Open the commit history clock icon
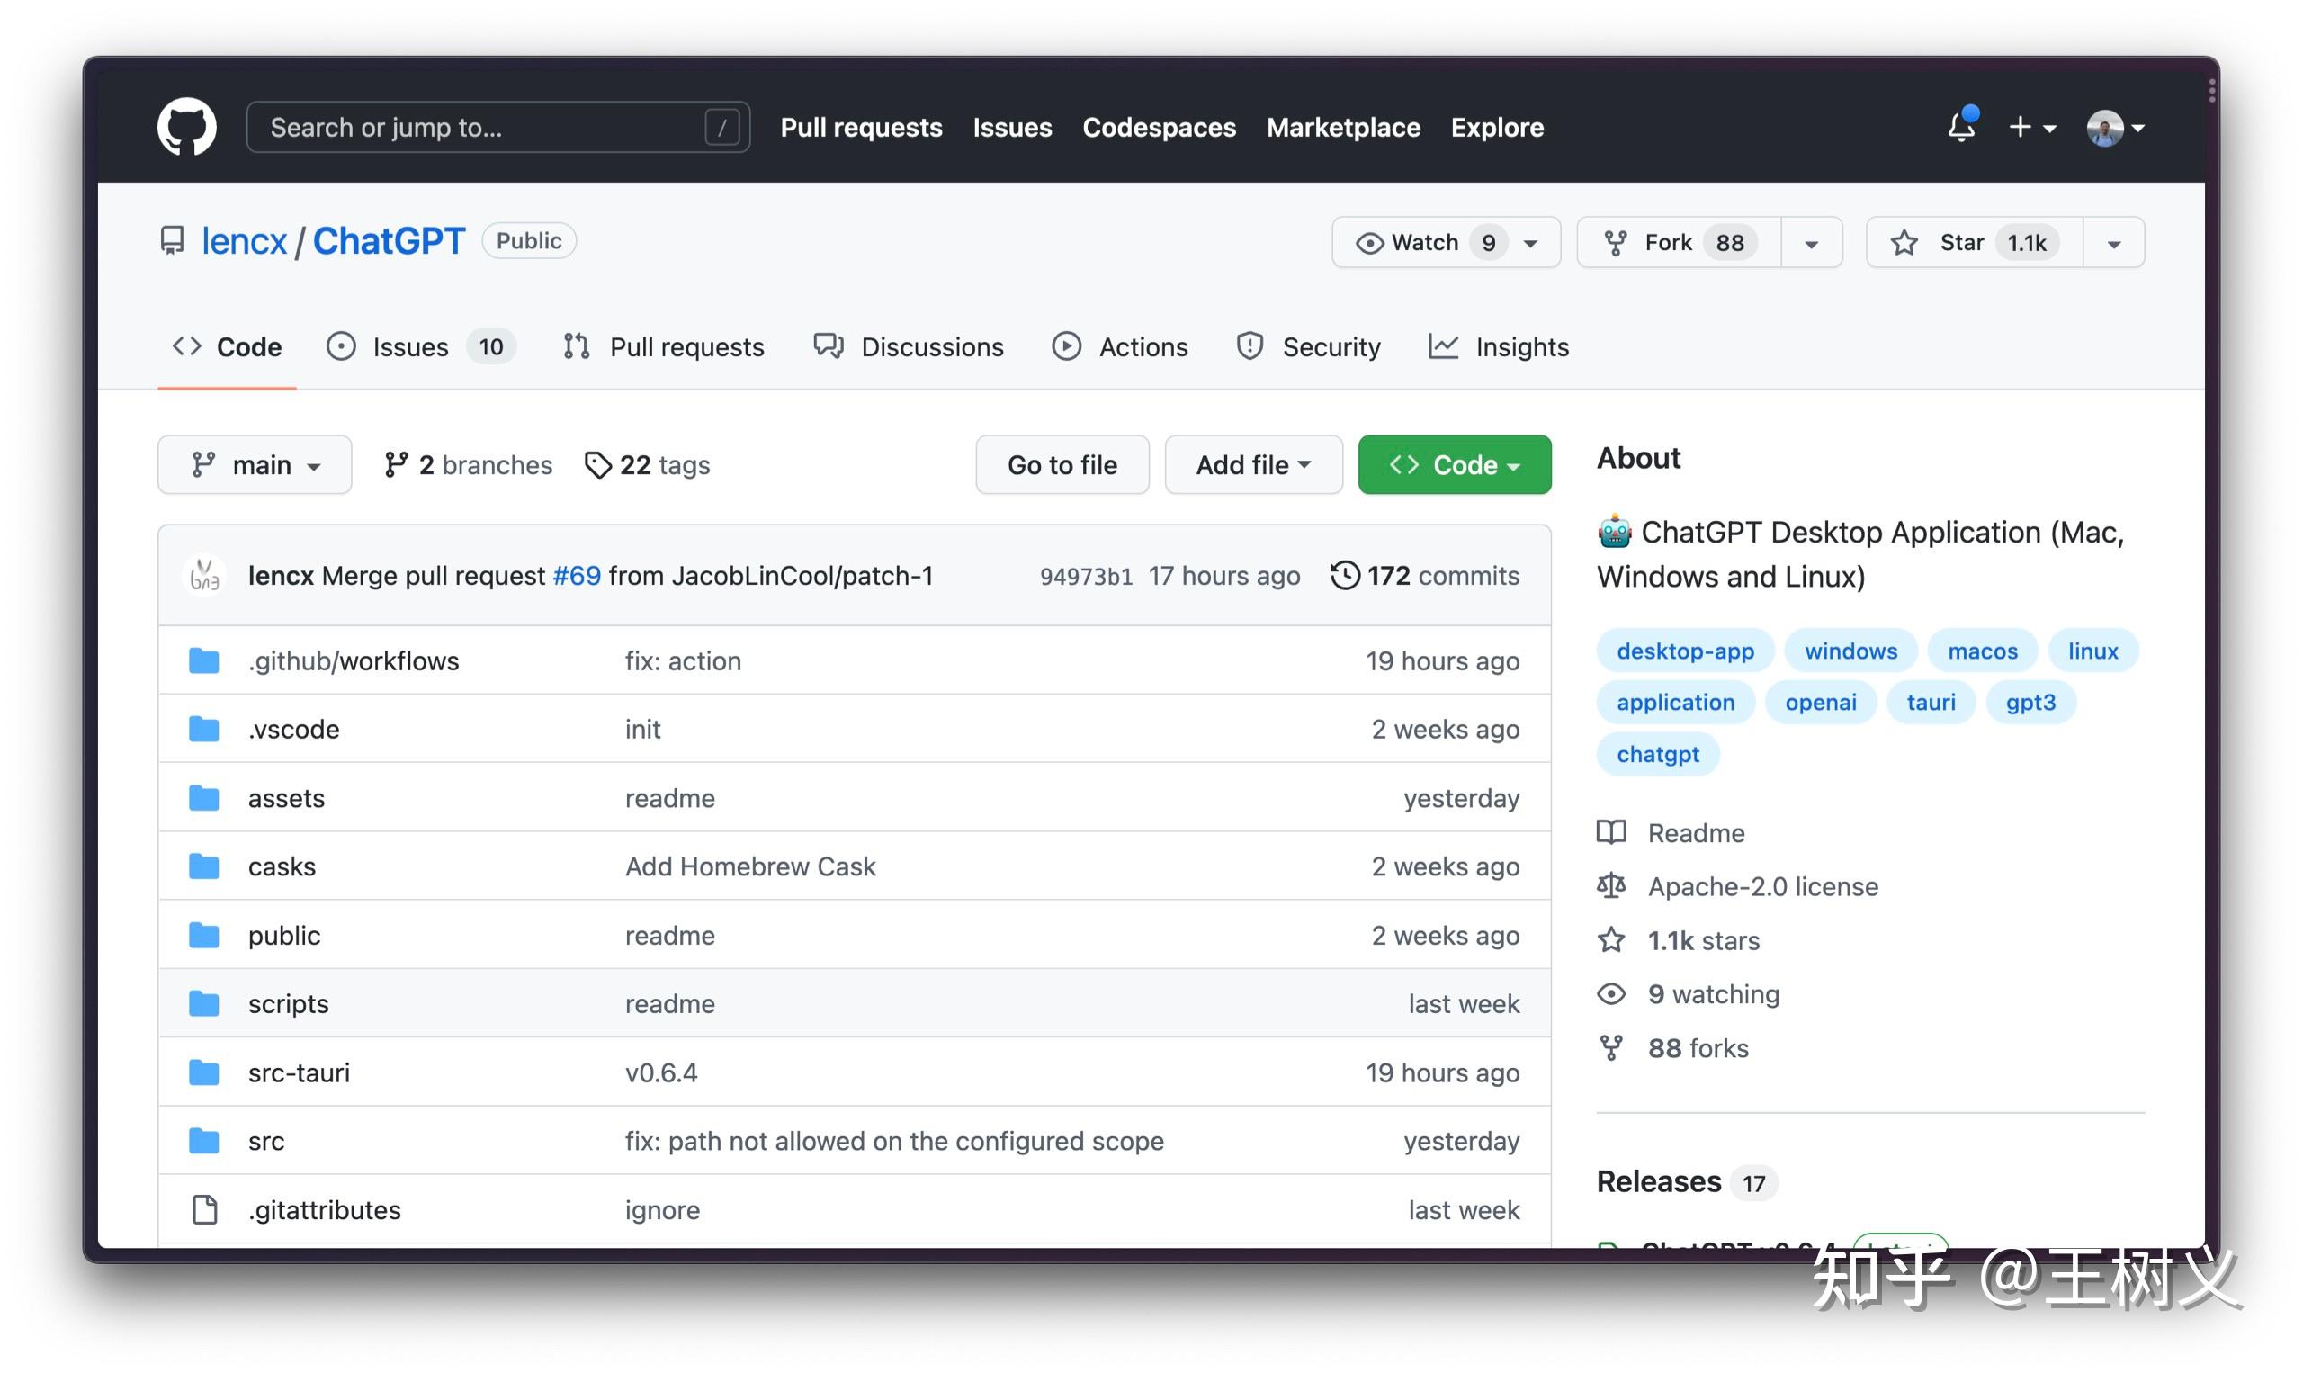 1344,576
